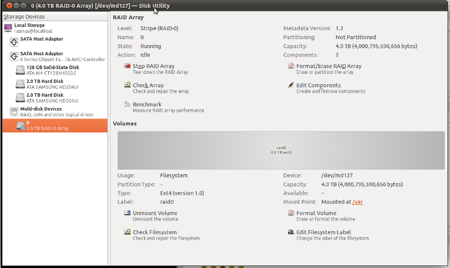Click the Check Filesystem icon
Screen dimensions: 450x268
127,233
